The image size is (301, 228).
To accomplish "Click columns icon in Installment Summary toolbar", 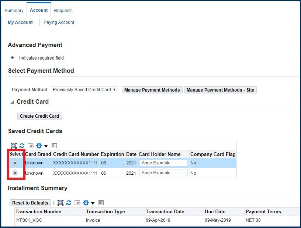I will (101, 203).
